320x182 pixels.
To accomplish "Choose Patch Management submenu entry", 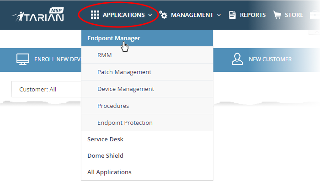I will pyautogui.click(x=147, y=72).
